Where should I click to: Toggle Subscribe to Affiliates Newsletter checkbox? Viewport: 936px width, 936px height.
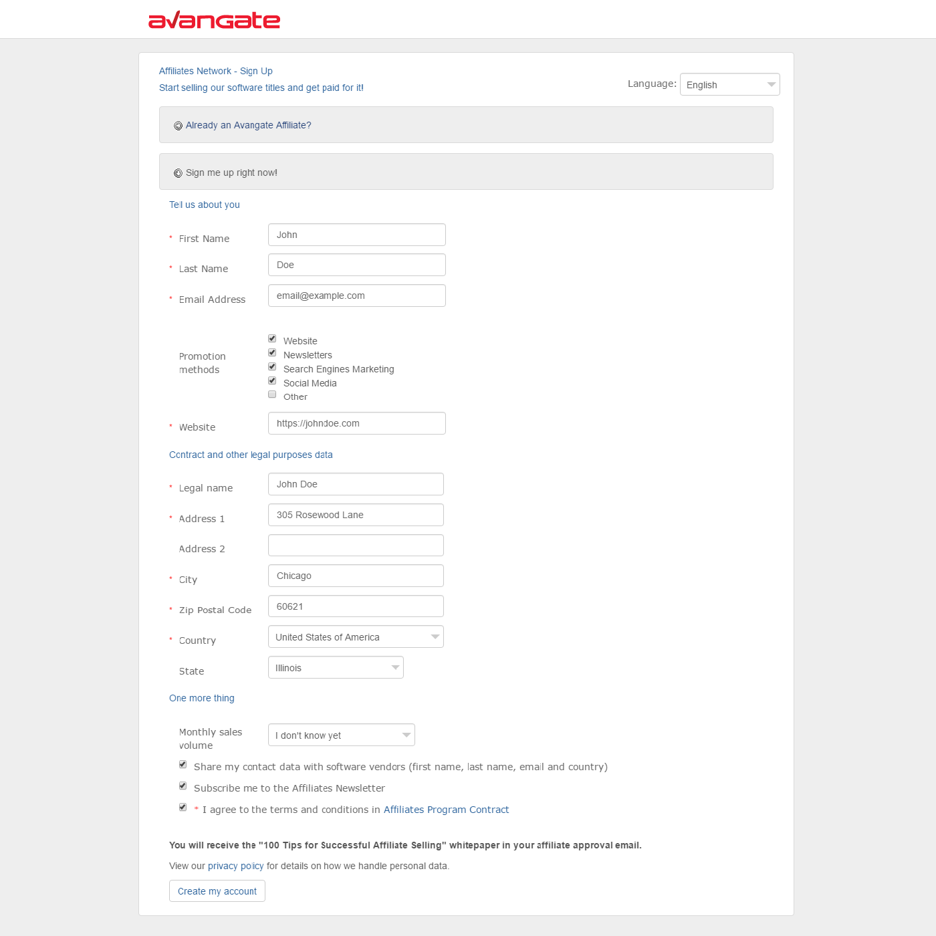click(183, 786)
